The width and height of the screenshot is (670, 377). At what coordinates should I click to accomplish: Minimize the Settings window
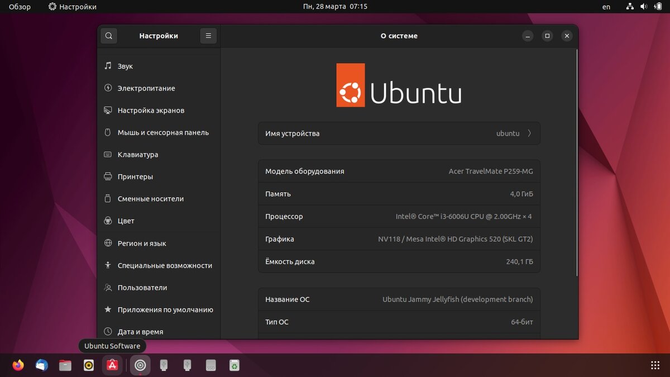point(528,36)
